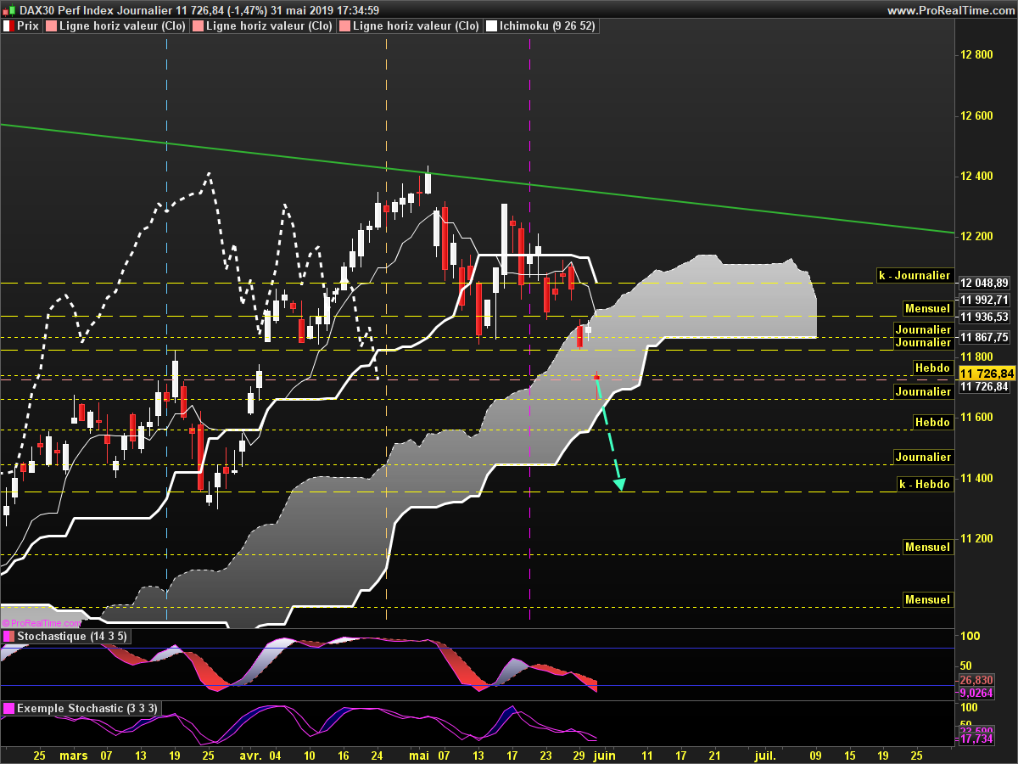Click the yellow current price tag 11 726,84
The height and width of the screenshot is (764, 1018).
click(987, 374)
